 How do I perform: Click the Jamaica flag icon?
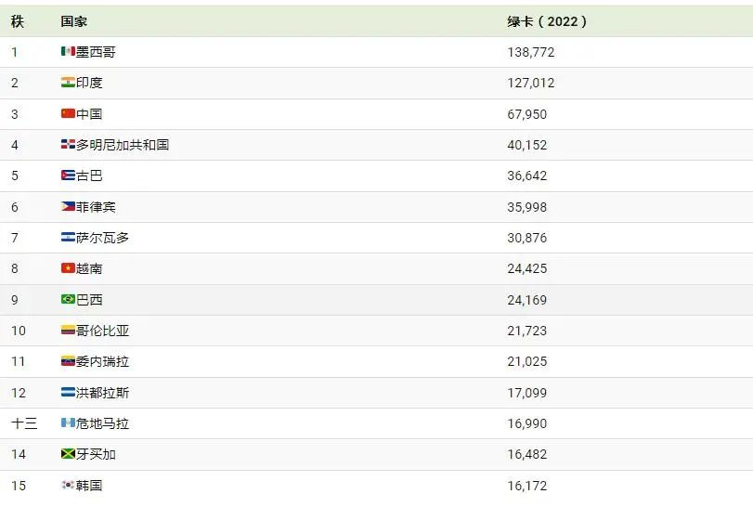[68, 454]
